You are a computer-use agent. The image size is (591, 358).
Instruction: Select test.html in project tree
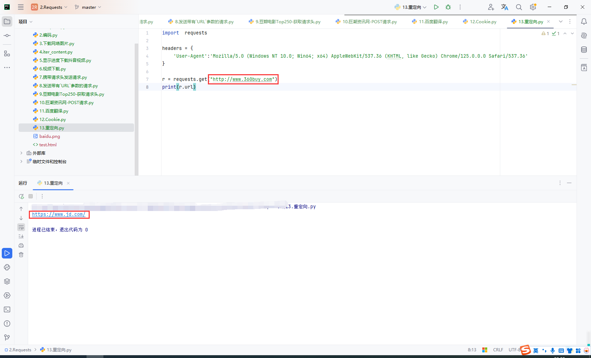pos(48,145)
